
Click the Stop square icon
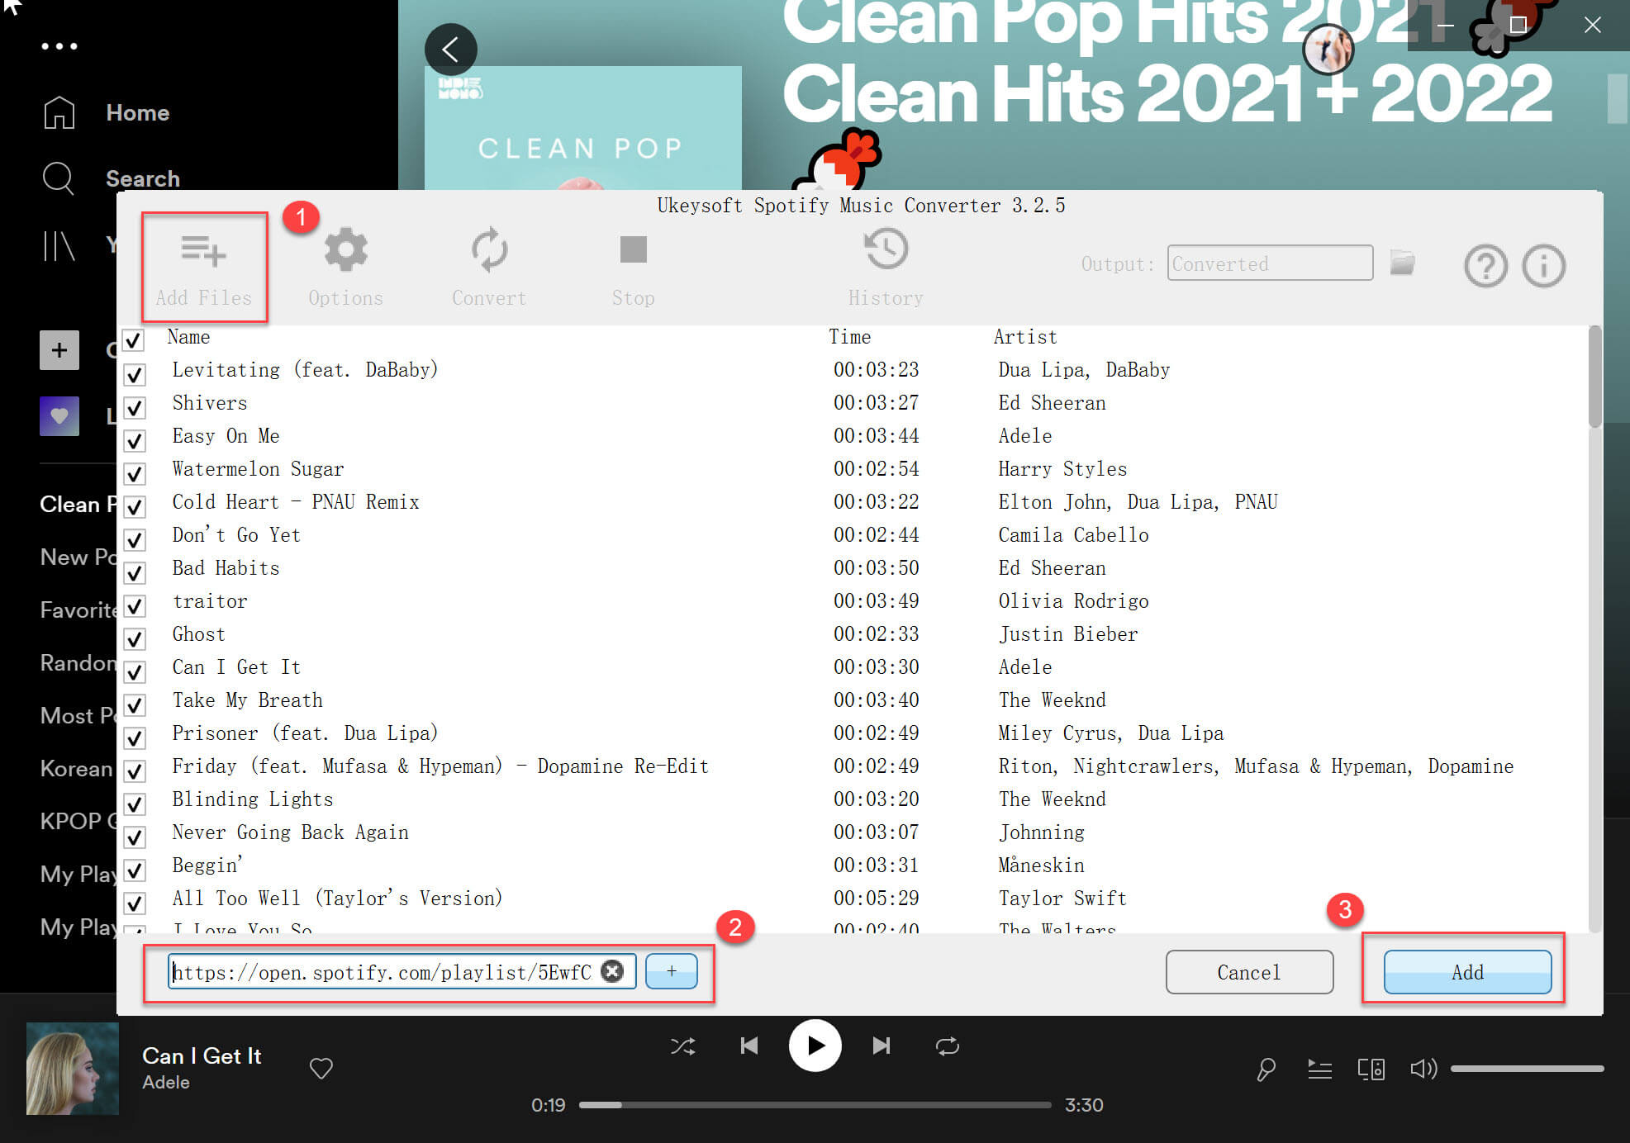point(633,249)
